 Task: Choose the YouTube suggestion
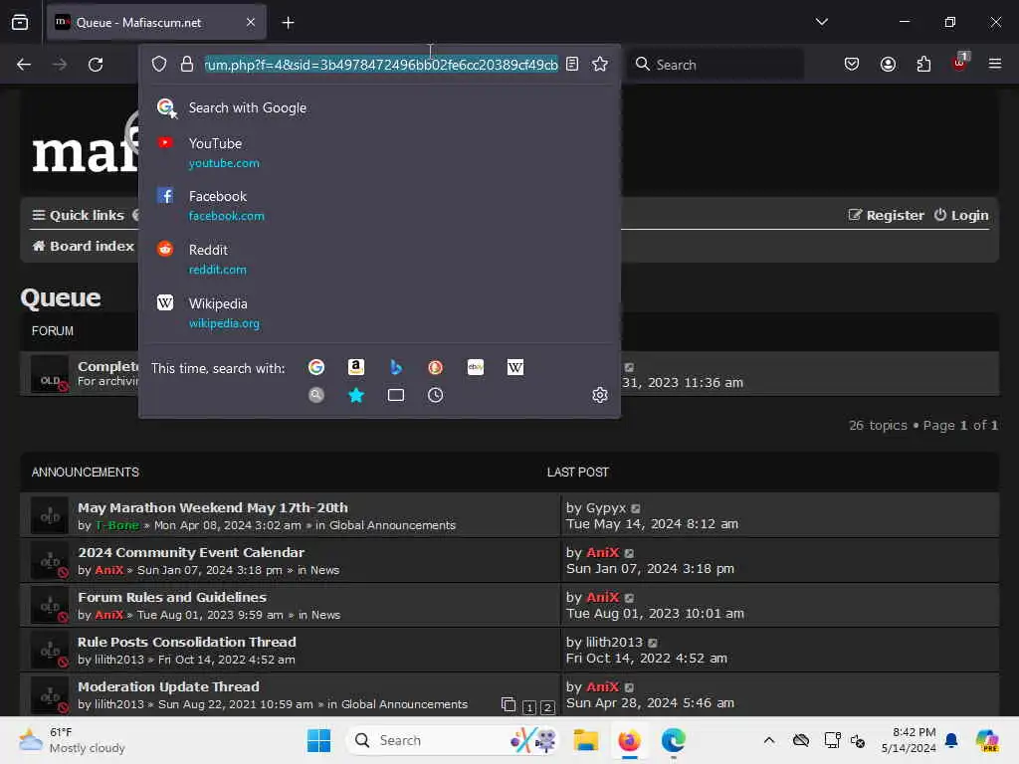click(379, 152)
